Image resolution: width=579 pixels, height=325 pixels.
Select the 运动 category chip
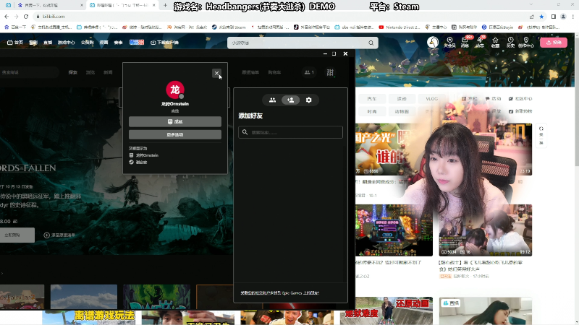pyautogui.click(x=402, y=99)
